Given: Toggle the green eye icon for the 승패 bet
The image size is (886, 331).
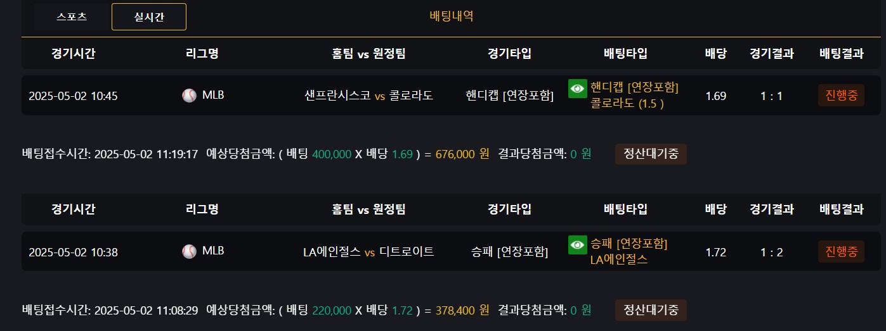Looking at the screenshot, I should point(577,244).
